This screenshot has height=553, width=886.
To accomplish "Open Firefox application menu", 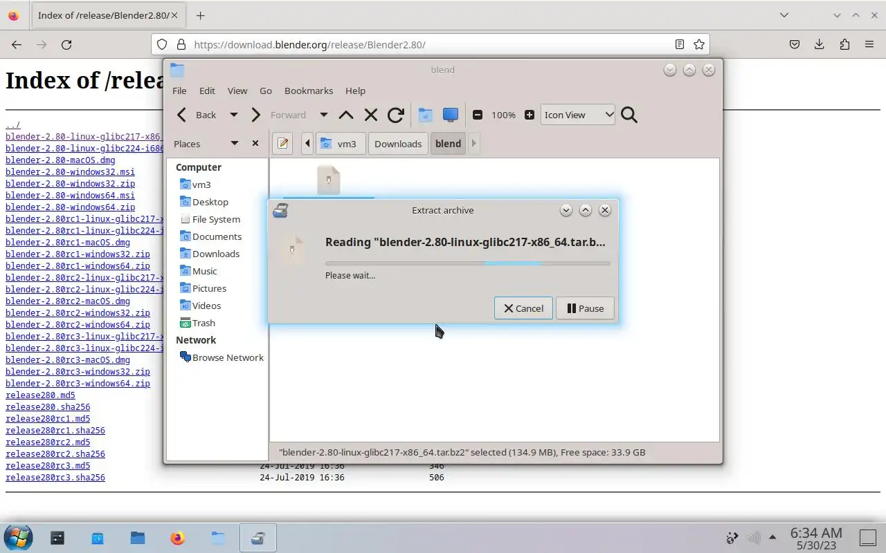I will 869,44.
